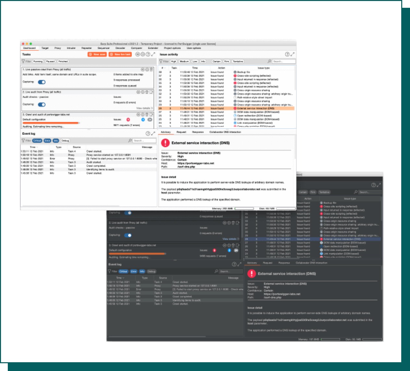Open task settings gear in Tasks header
Screen dimensions: 410x371
click(143, 54)
